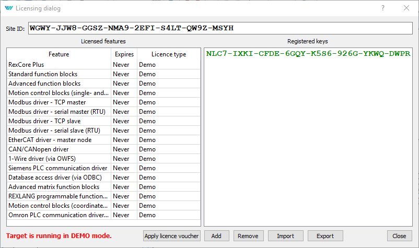Select REXLANG programmable function... row
Screen dimensions: 419x248
[x=103, y=196]
